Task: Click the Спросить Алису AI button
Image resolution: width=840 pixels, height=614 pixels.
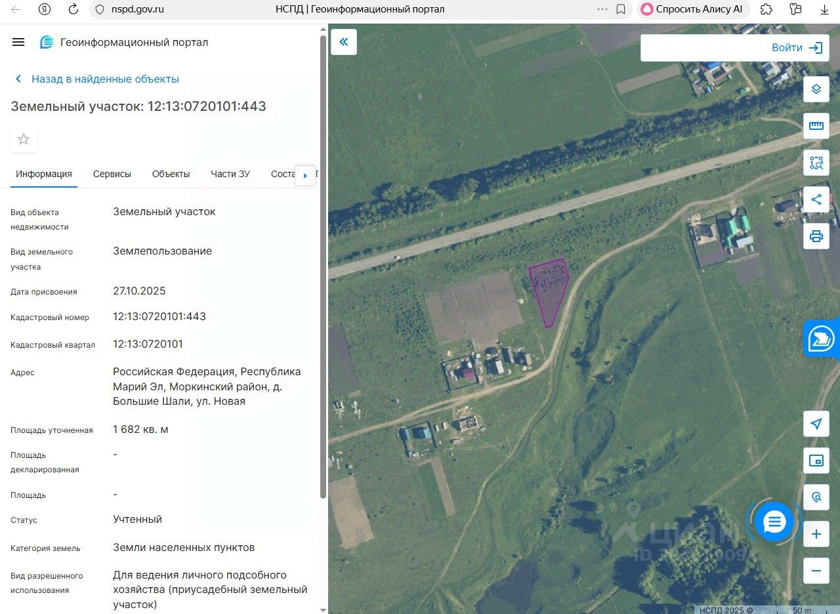Action: coord(692,9)
